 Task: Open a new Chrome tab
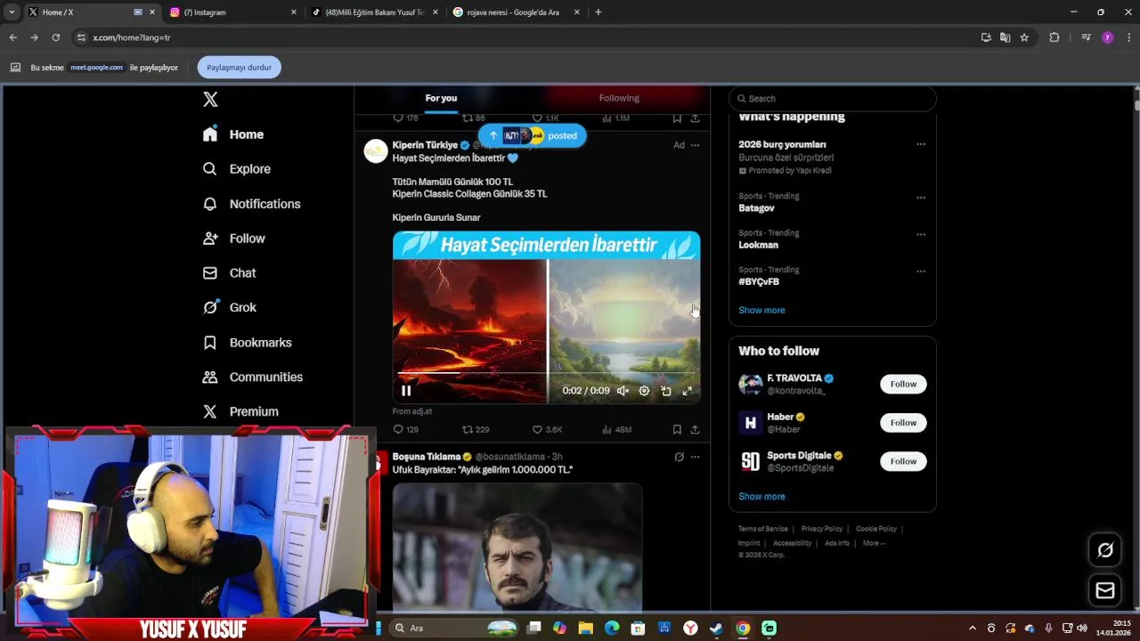(598, 12)
